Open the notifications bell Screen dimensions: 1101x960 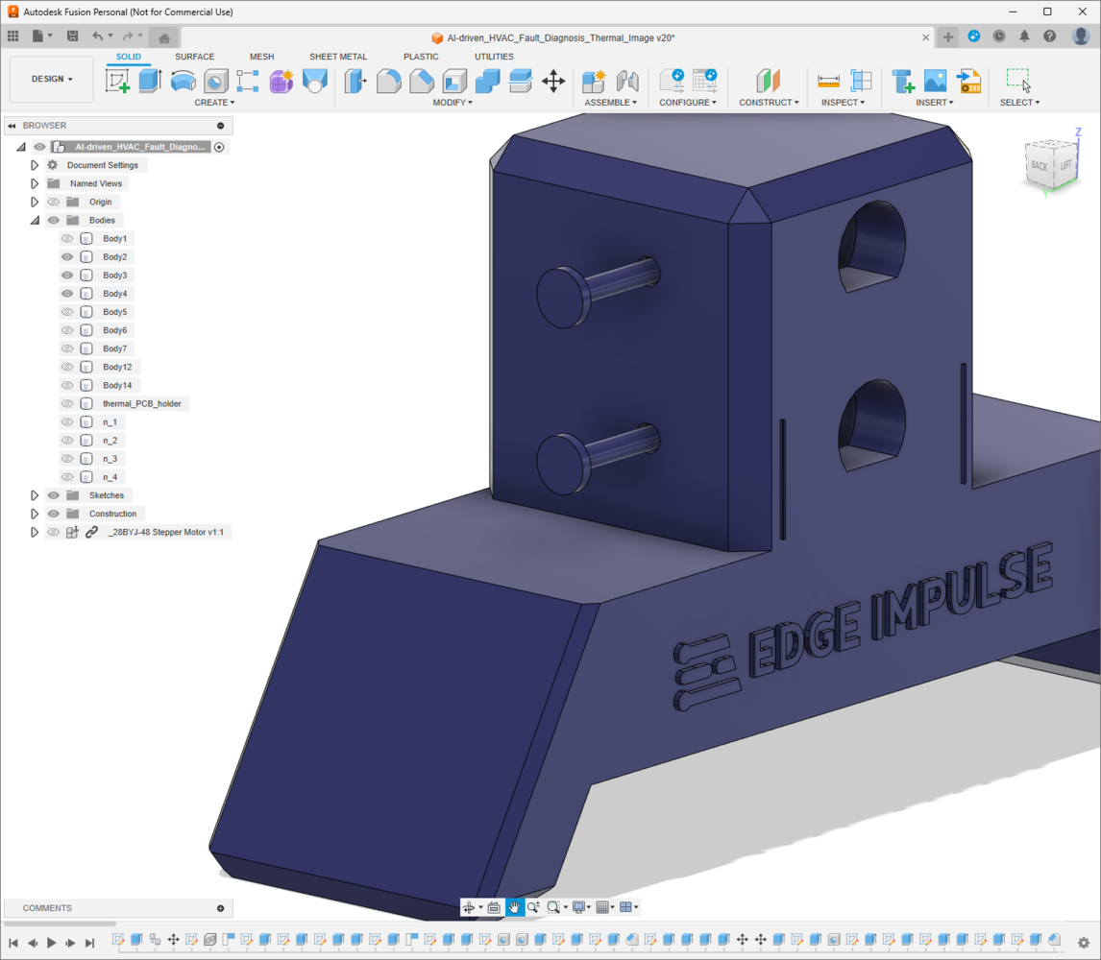(1024, 36)
